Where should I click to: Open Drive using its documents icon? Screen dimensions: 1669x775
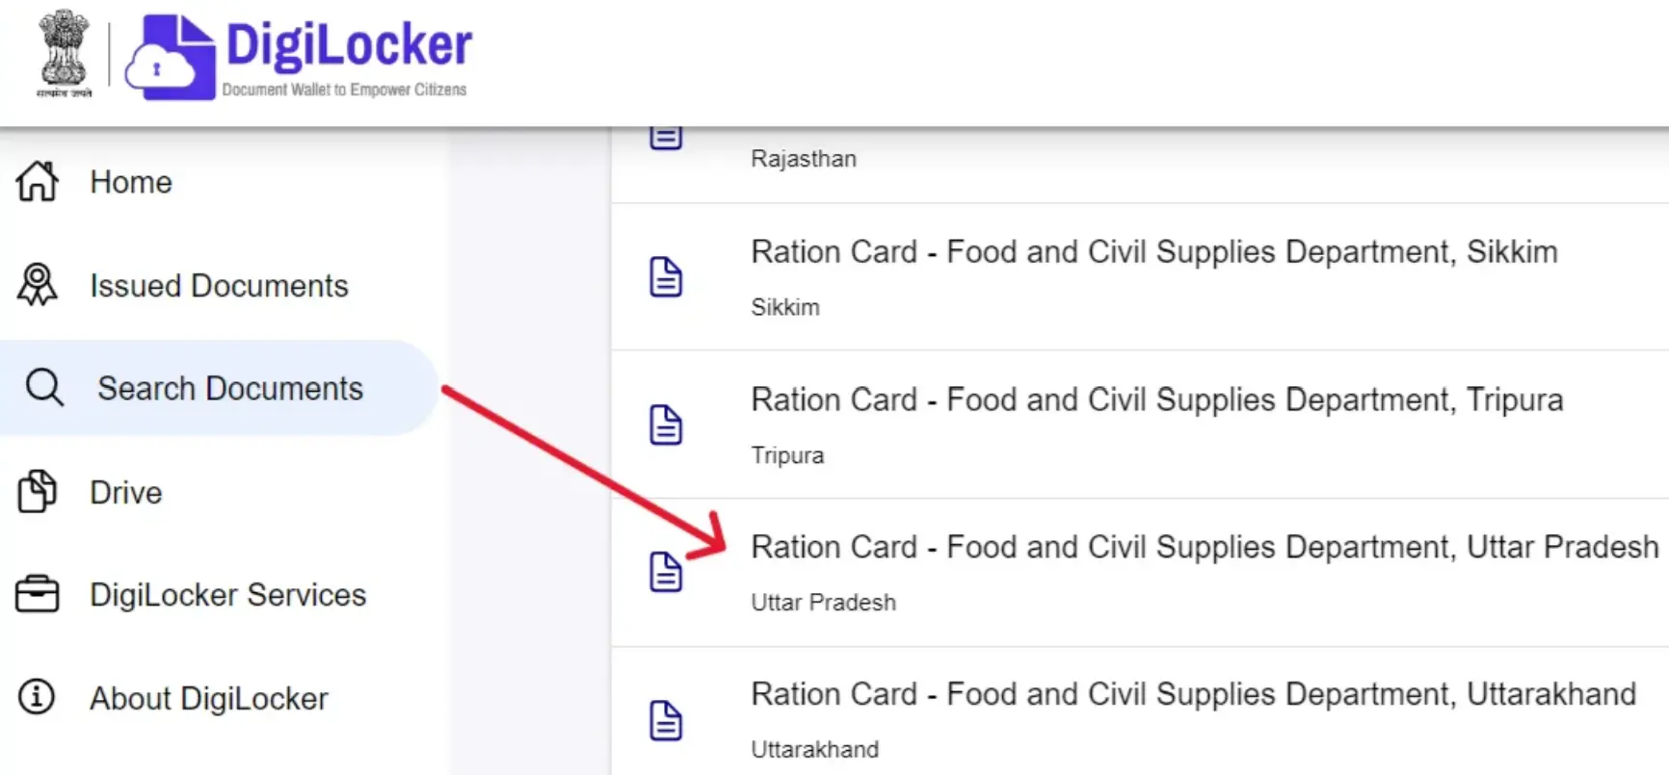point(36,491)
